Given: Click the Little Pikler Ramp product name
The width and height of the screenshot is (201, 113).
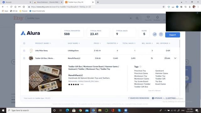Looking at the screenshot, I should point(41,51).
